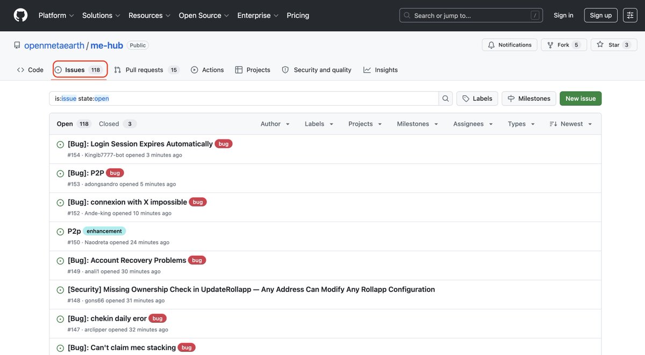
Task: Star the me-hub repository
Action: pos(613,45)
